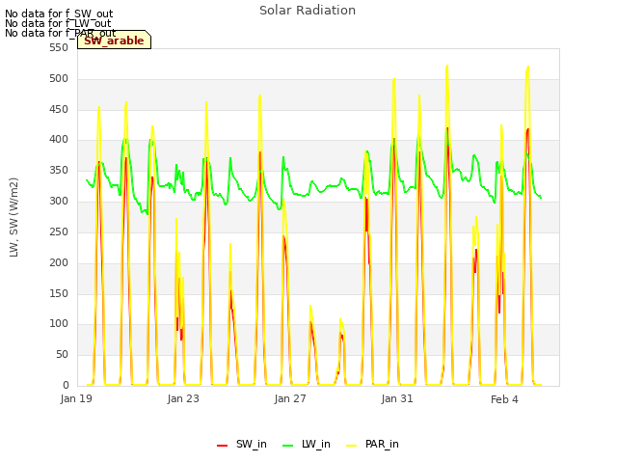Click the Solar Radiation chart title

pyautogui.click(x=308, y=11)
